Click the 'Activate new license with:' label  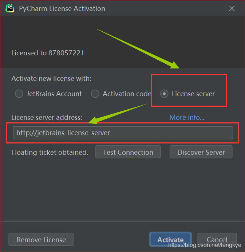(x=51, y=79)
